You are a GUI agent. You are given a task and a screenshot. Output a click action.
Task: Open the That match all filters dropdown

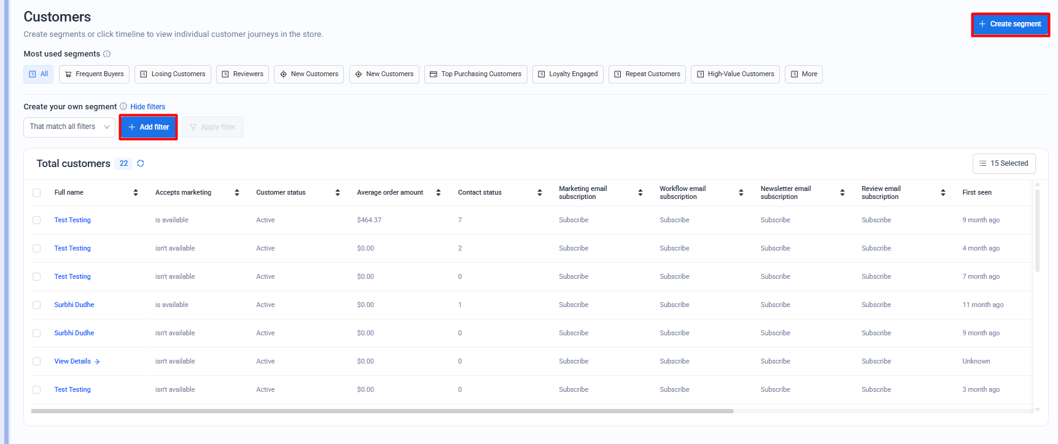(x=69, y=127)
